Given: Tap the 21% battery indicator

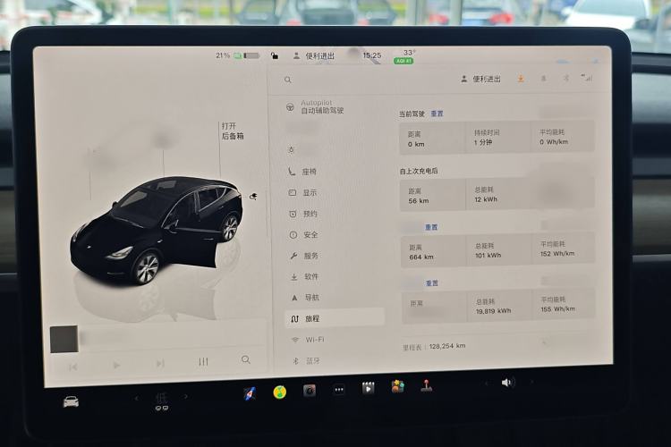Looking at the screenshot, I should point(237,55).
